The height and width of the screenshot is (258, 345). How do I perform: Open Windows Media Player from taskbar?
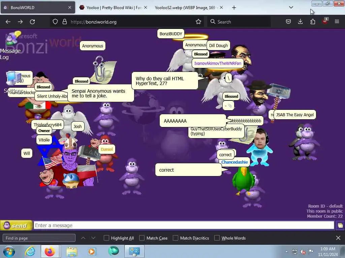(92, 251)
